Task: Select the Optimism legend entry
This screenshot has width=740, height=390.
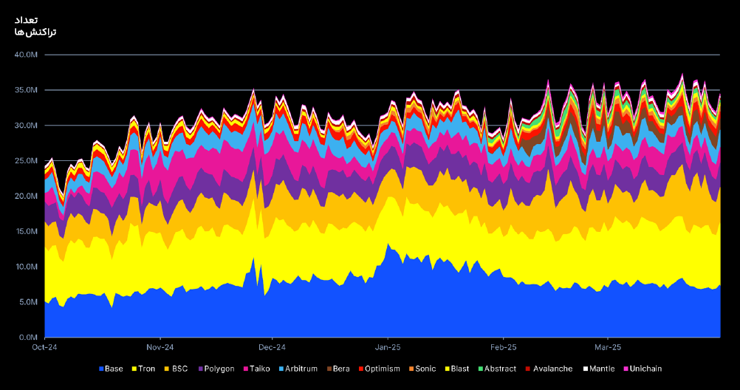Action: tap(379, 369)
